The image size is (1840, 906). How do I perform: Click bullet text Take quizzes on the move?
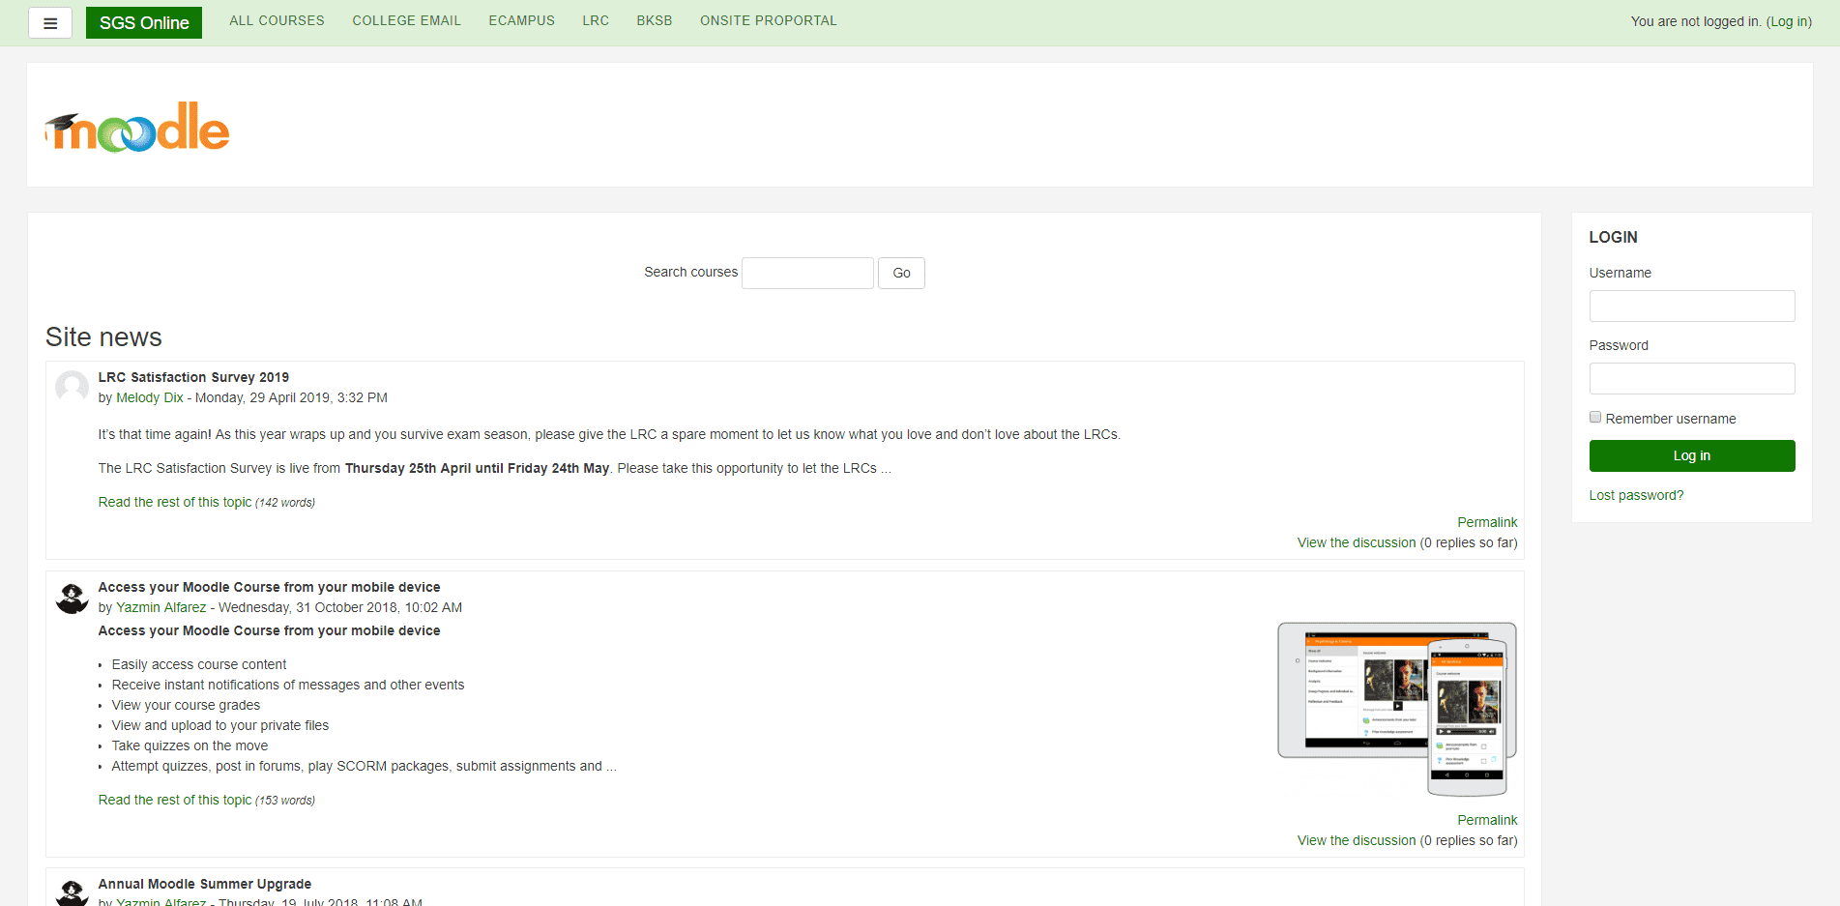pyautogui.click(x=190, y=745)
